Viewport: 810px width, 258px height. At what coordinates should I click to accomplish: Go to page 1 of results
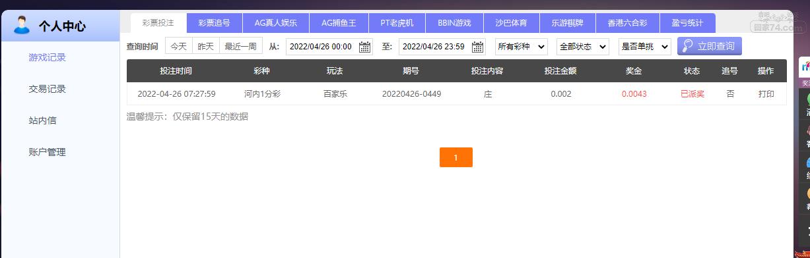[x=456, y=157]
